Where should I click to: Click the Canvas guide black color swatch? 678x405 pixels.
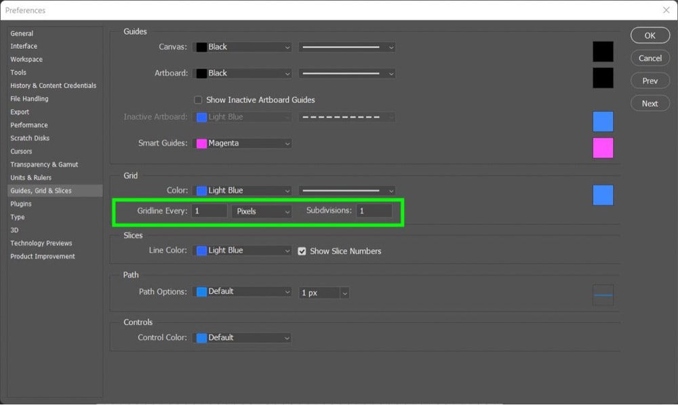[x=603, y=52]
